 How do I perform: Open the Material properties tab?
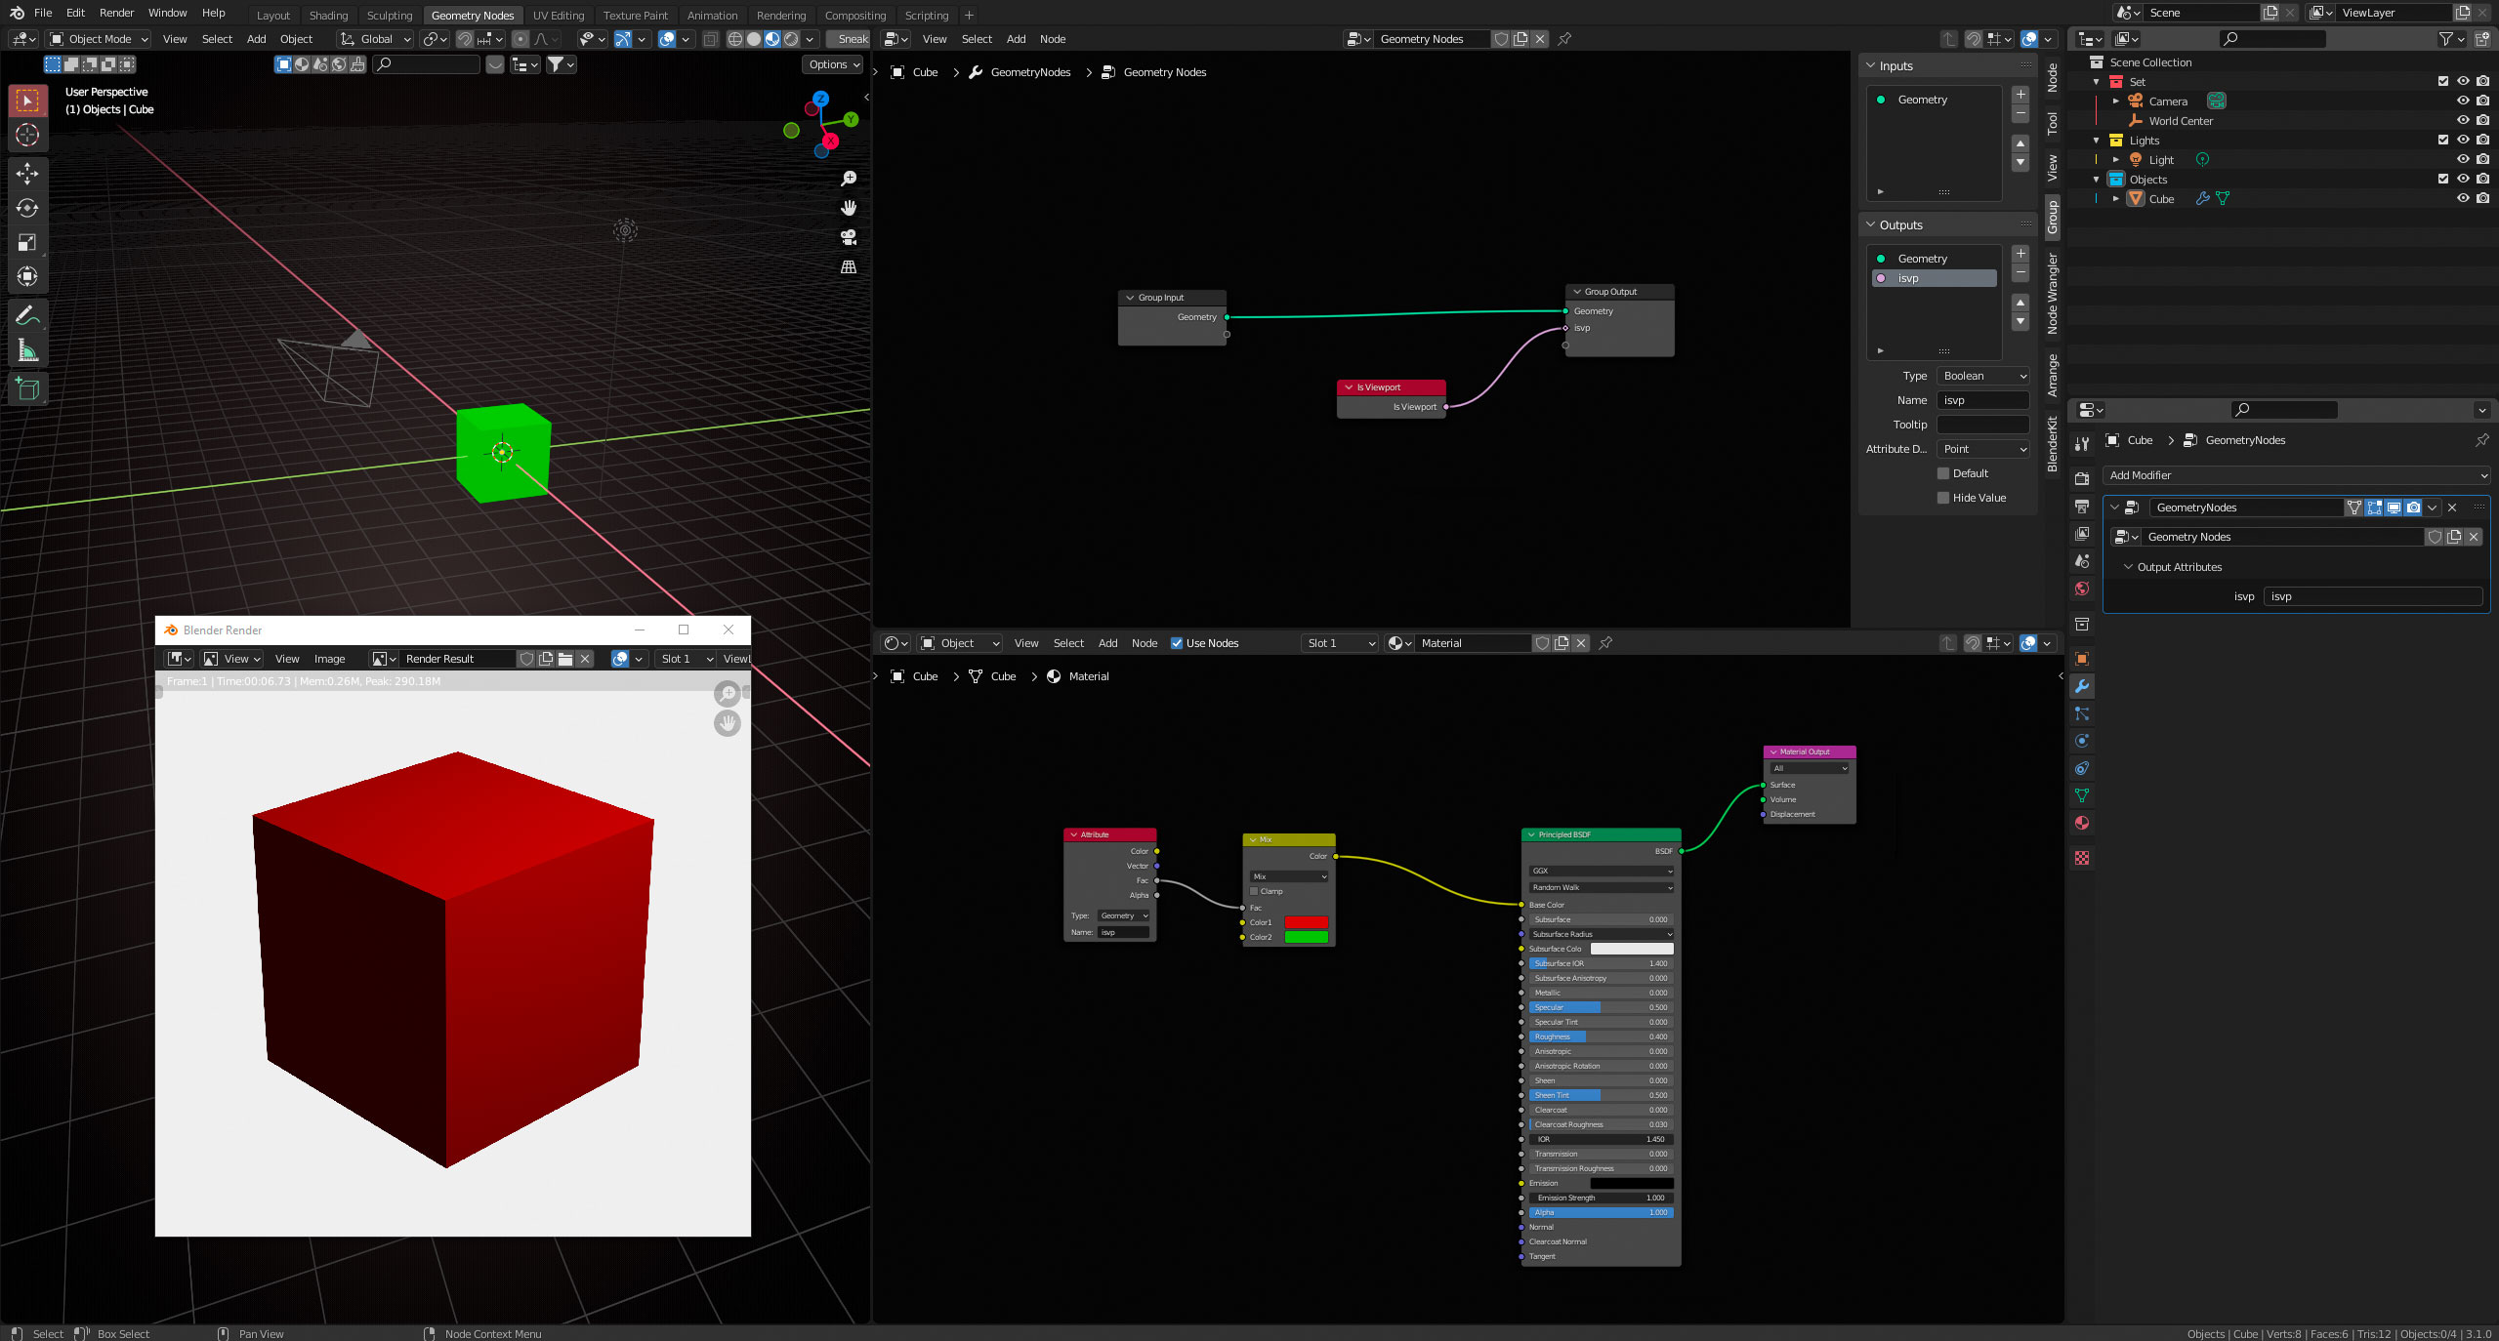[2082, 823]
